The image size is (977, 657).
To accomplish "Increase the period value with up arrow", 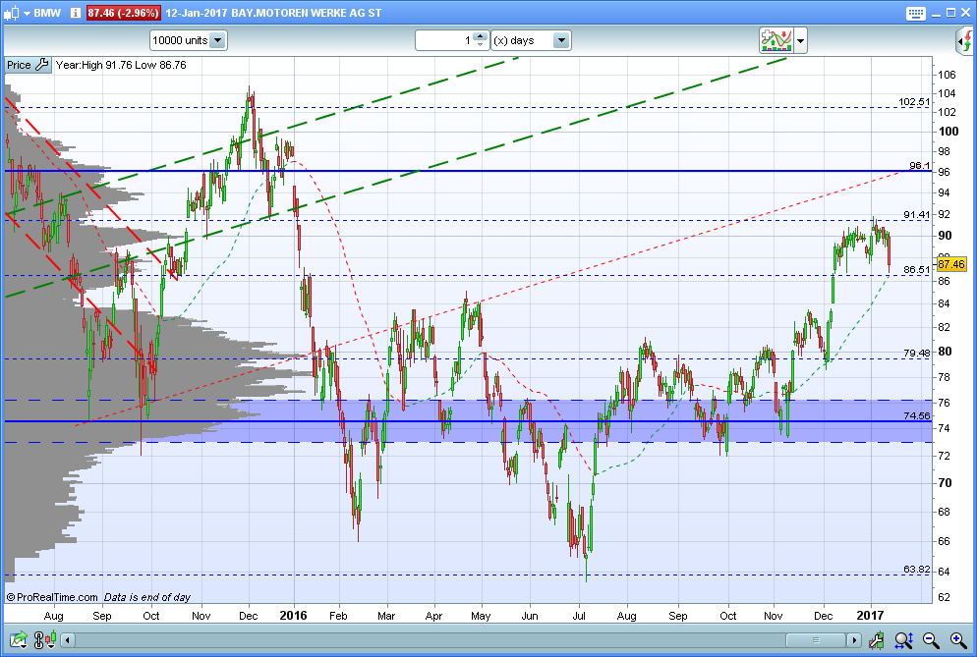I will [480, 36].
